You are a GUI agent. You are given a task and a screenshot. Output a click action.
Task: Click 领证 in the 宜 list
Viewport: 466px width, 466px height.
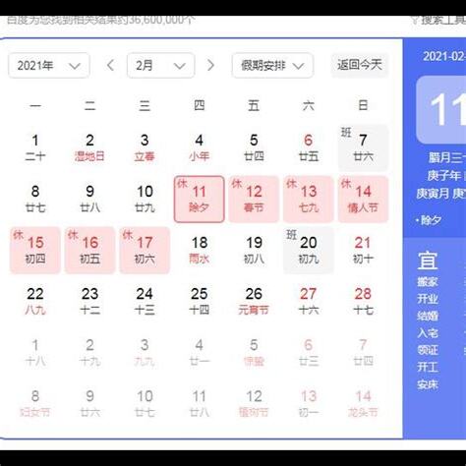point(428,350)
